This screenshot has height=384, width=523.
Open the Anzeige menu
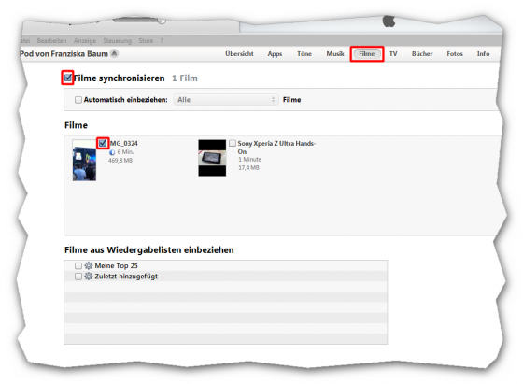click(85, 41)
